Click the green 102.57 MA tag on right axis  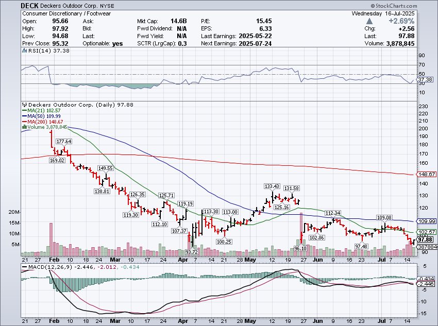[x=427, y=232]
